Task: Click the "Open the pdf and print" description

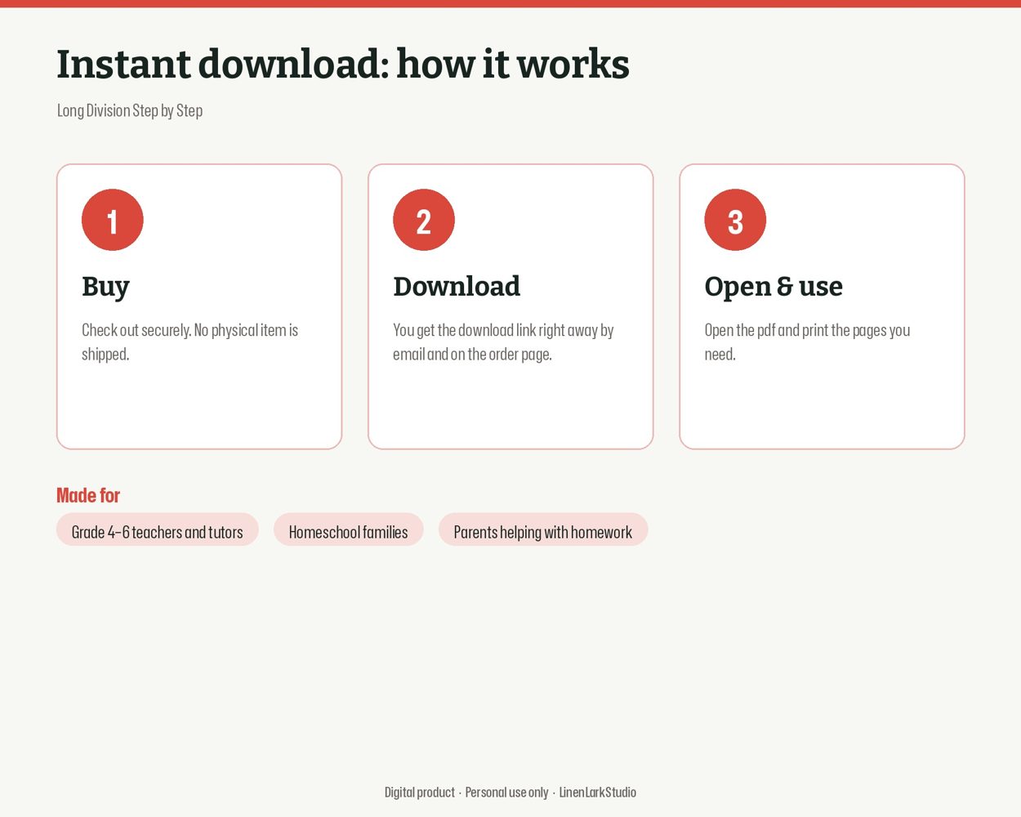Action: [x=807, y=342]
